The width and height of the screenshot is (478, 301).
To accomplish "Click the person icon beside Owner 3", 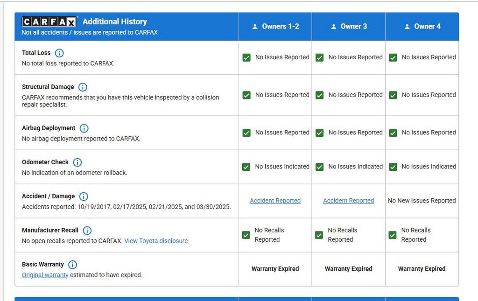I will point(333,27).
